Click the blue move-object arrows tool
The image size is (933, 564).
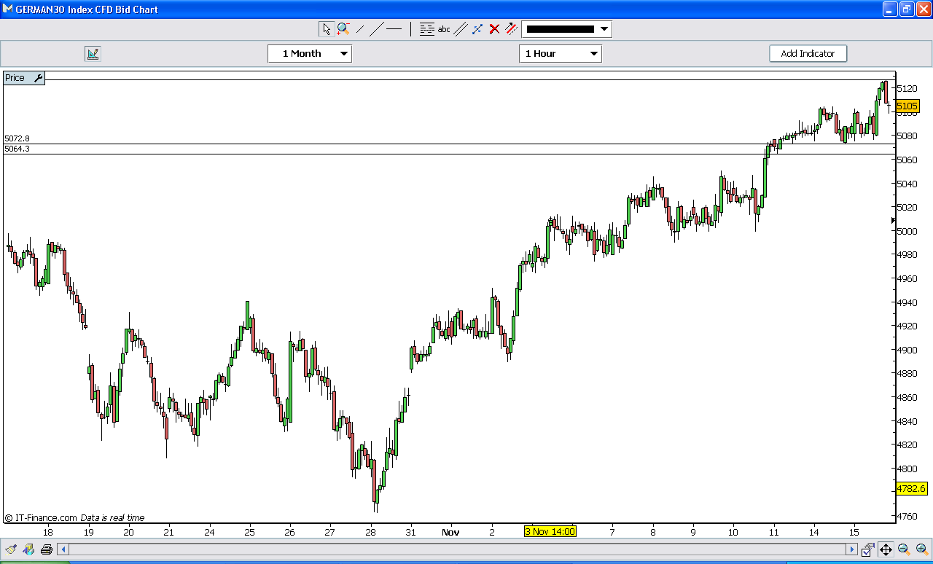[477, 29]
